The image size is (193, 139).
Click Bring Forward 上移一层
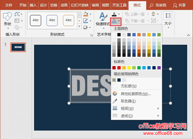[x=135, y=14]
